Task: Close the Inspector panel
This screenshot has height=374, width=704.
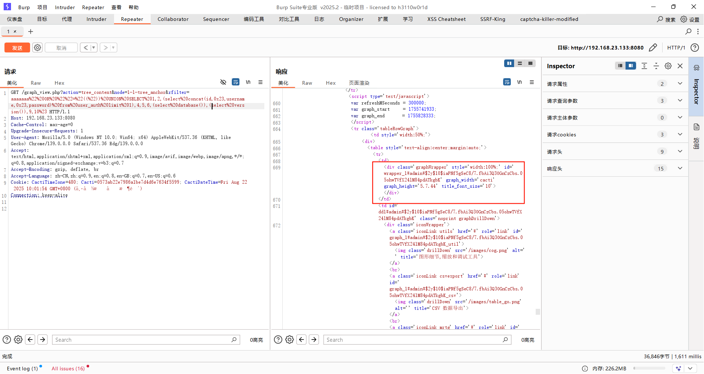Action: tap(680, 66)
